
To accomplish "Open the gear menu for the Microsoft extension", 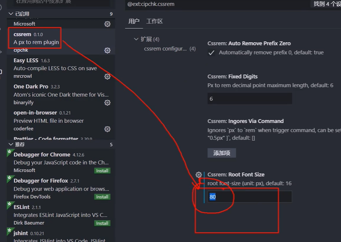I will tap(107, 24).
